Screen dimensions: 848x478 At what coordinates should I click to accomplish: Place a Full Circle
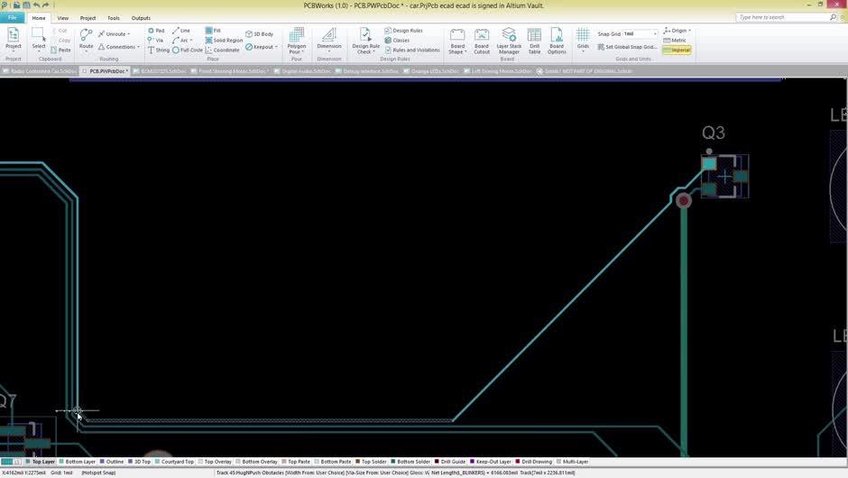pyautogui.click(x=187, y=50)
